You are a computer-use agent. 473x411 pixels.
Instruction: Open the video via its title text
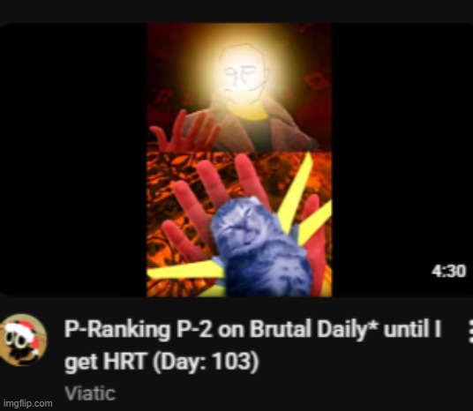click(252, 345)
